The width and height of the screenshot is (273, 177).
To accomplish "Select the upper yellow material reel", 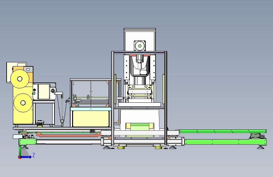I will (x=20, y=79).
